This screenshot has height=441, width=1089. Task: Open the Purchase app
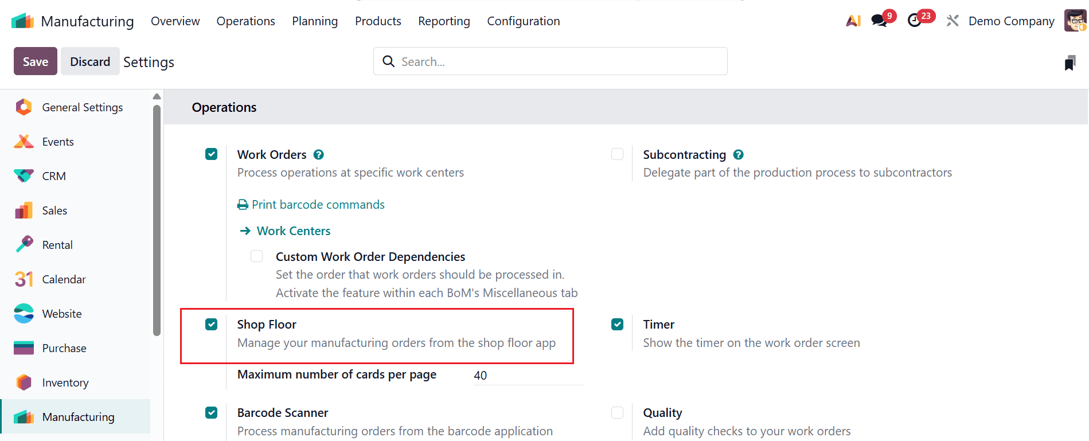pos(64,348)
